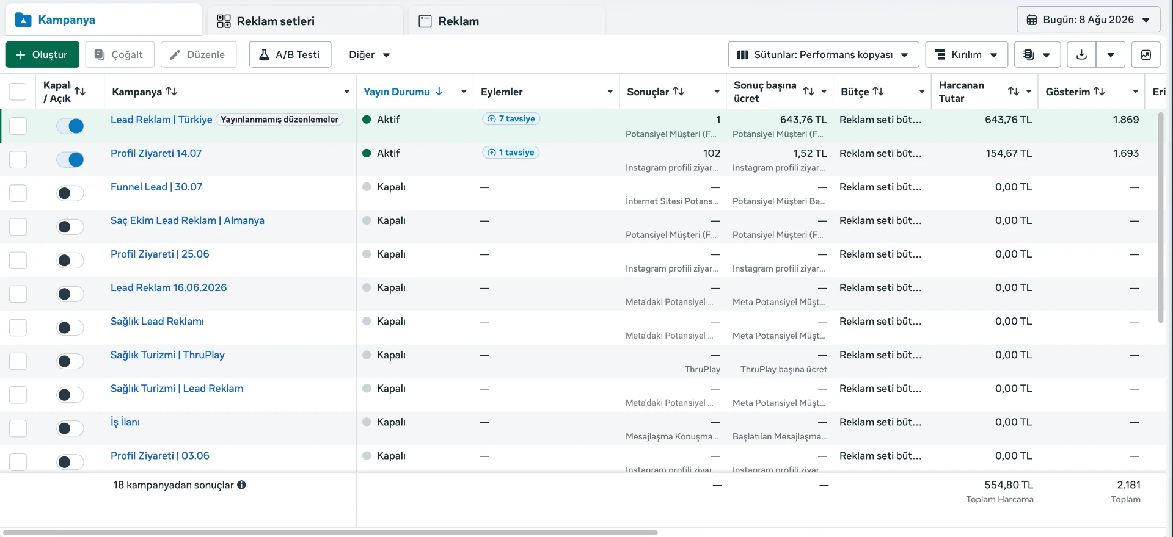Turn on Funnel Lead | 30.07 campaign
This screenshot has width=1173, height=537.
coord(70,193)
